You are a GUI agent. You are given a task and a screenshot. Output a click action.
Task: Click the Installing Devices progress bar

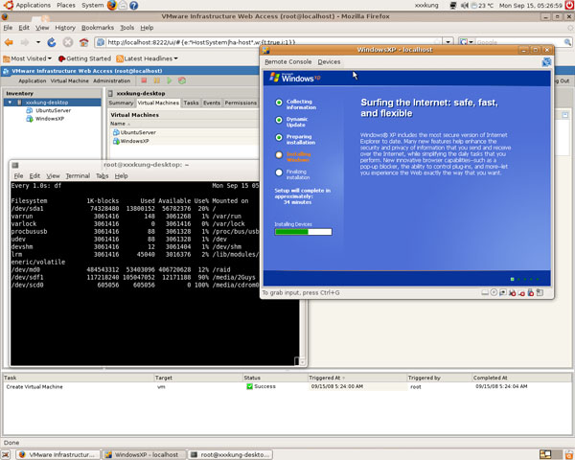[303, 232]
